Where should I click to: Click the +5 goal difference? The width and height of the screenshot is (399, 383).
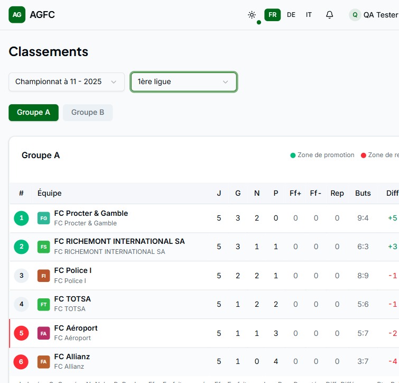(392, 218)
